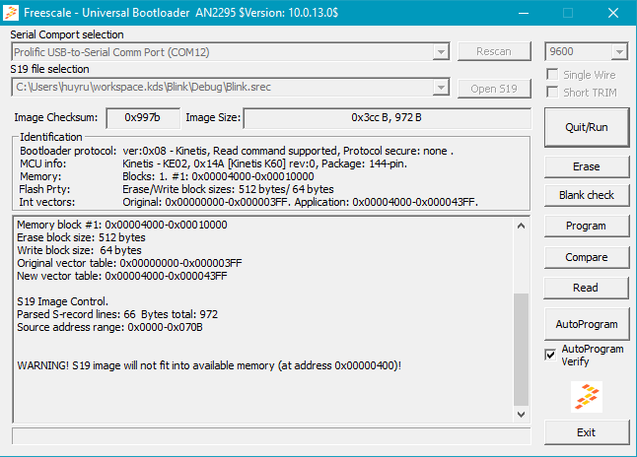Click the 'Parsed S-record lines: 66' log line

coord(117,314)
